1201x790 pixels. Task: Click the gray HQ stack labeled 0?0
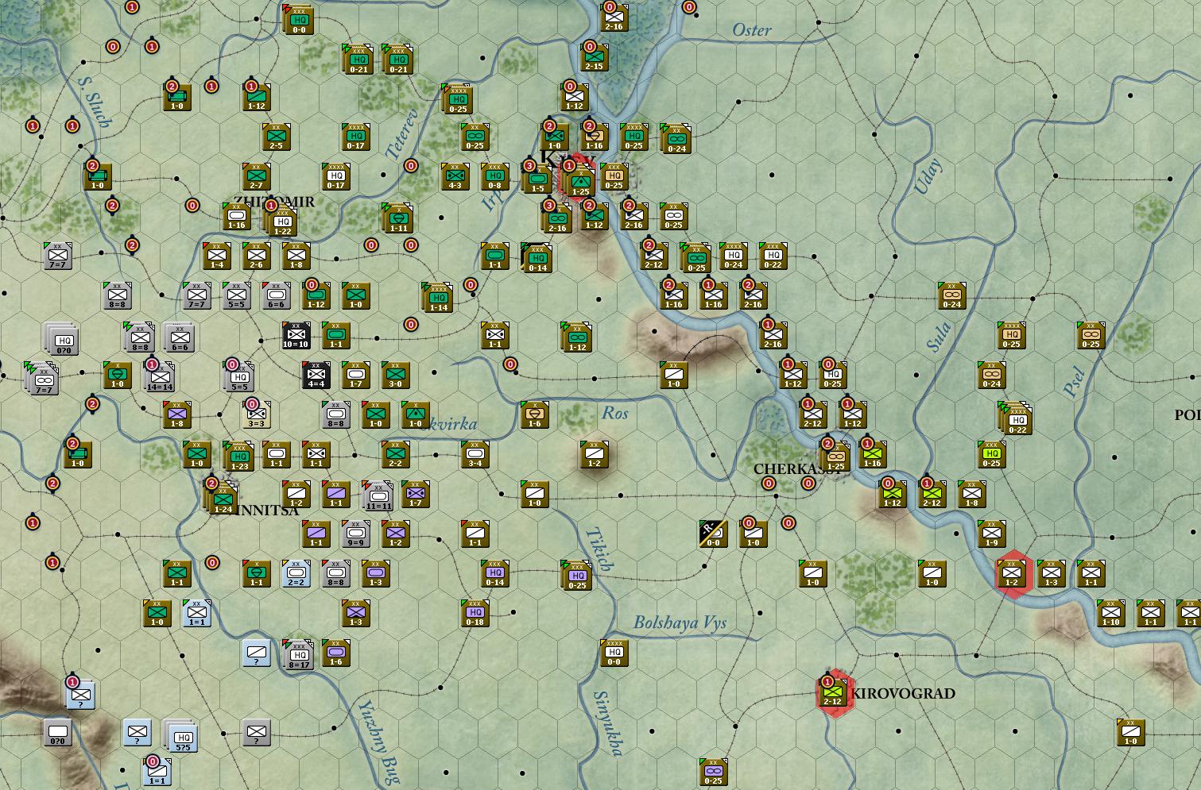(62, 340)
